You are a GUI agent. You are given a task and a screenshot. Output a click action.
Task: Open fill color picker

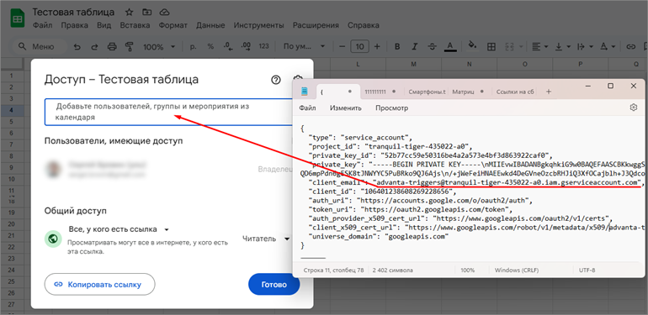tap(472, 45)
